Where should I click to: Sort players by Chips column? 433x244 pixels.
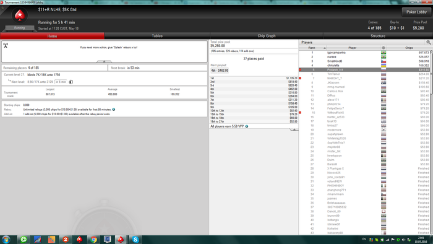[409, 48]
